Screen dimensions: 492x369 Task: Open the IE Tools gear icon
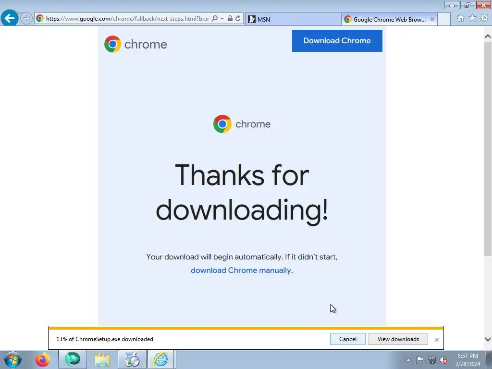[484, 18]
